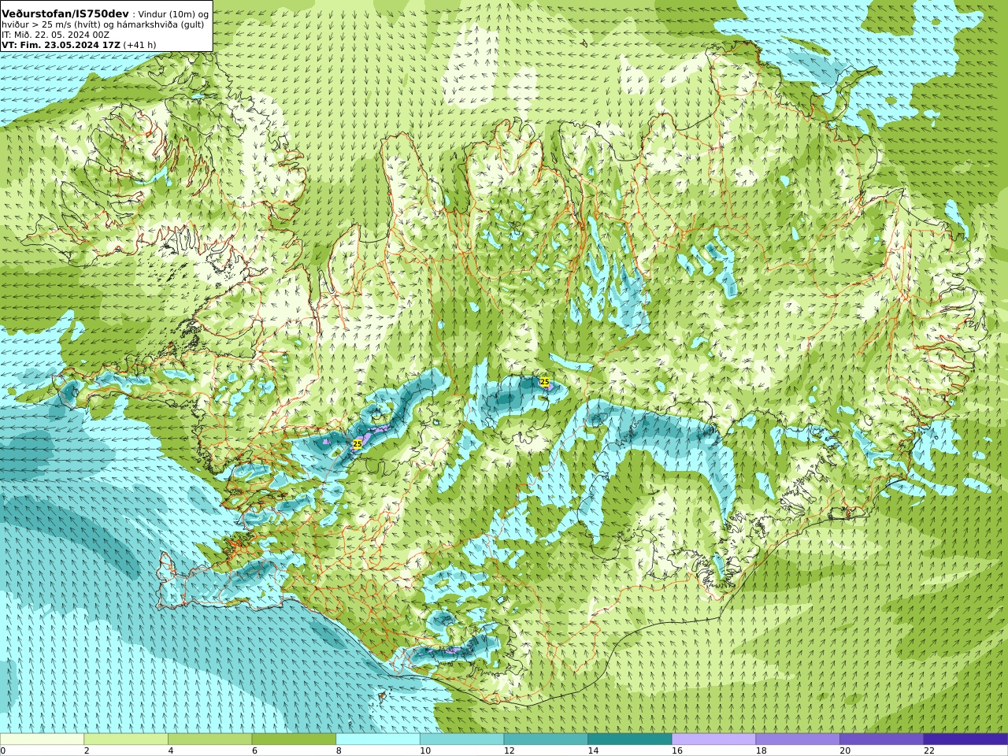
Task: Select the 0–2 m/s pale yellow legend swatch
Action: [x=42, y=739]
